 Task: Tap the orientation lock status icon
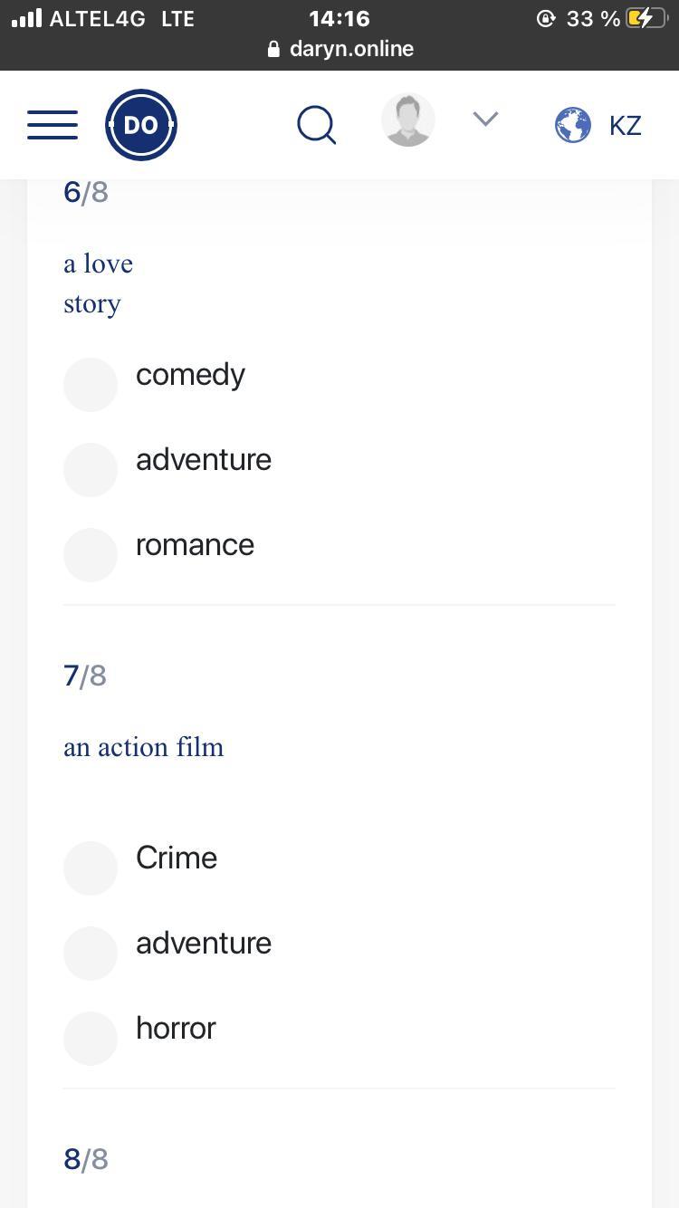pos(545,18)
